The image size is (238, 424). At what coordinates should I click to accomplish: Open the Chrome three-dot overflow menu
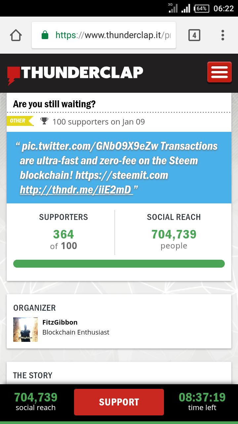point(223,35)
